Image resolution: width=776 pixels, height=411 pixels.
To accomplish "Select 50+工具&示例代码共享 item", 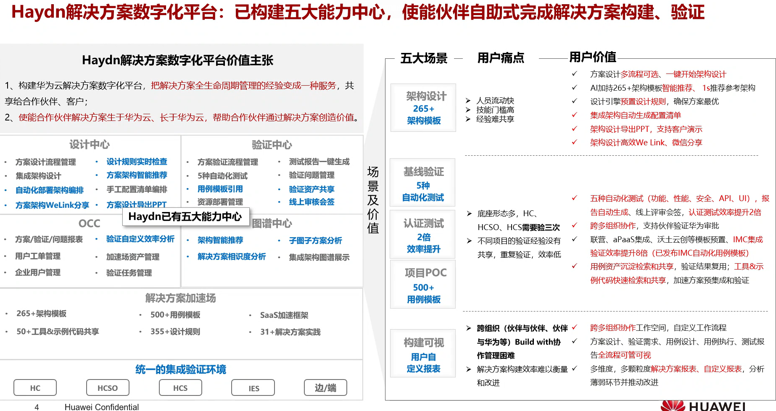I will point(58,332).
